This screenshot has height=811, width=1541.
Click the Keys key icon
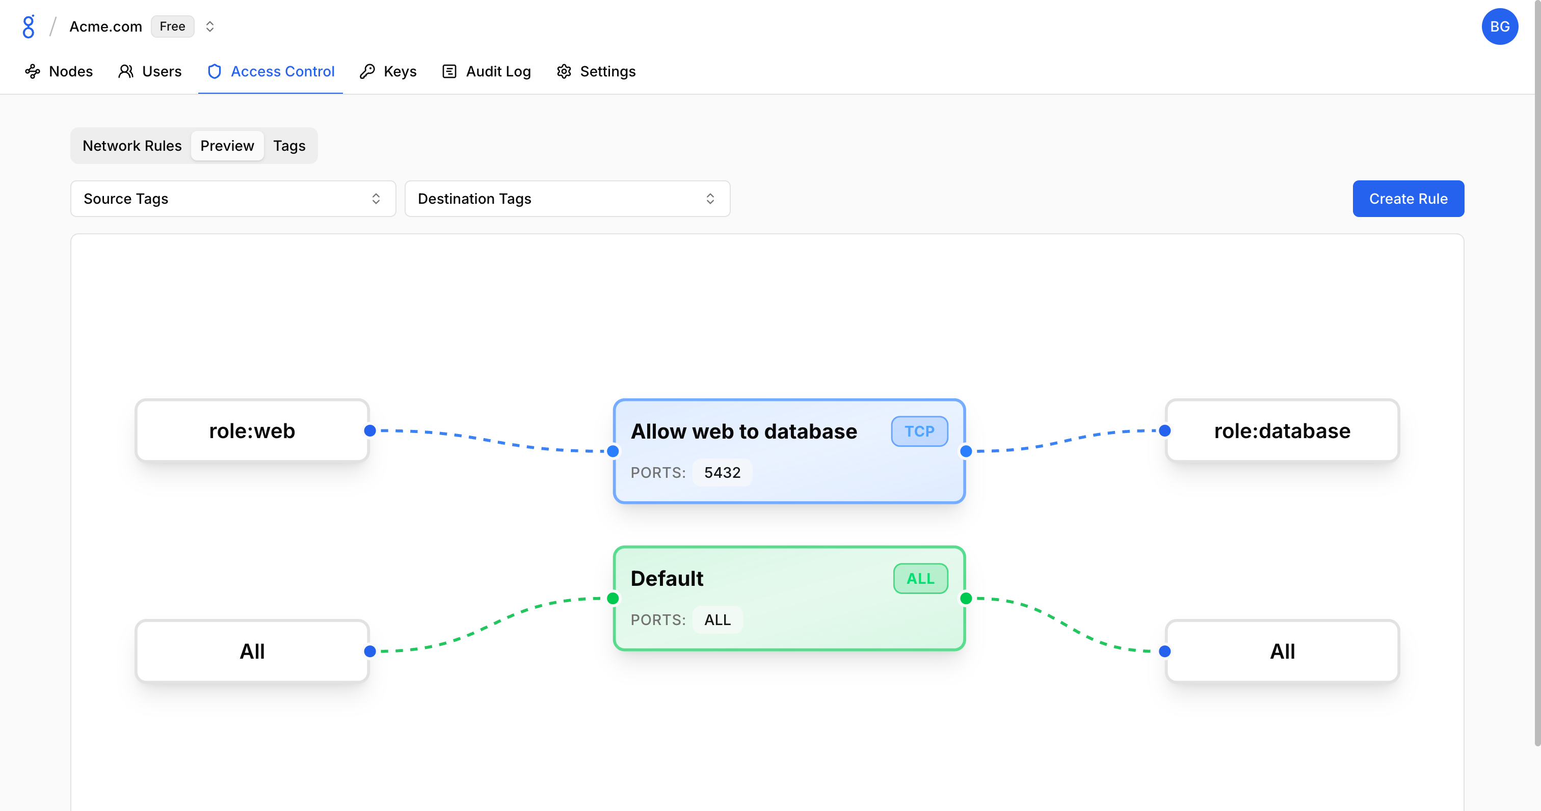pyautogui.click(x=367, y=72)
